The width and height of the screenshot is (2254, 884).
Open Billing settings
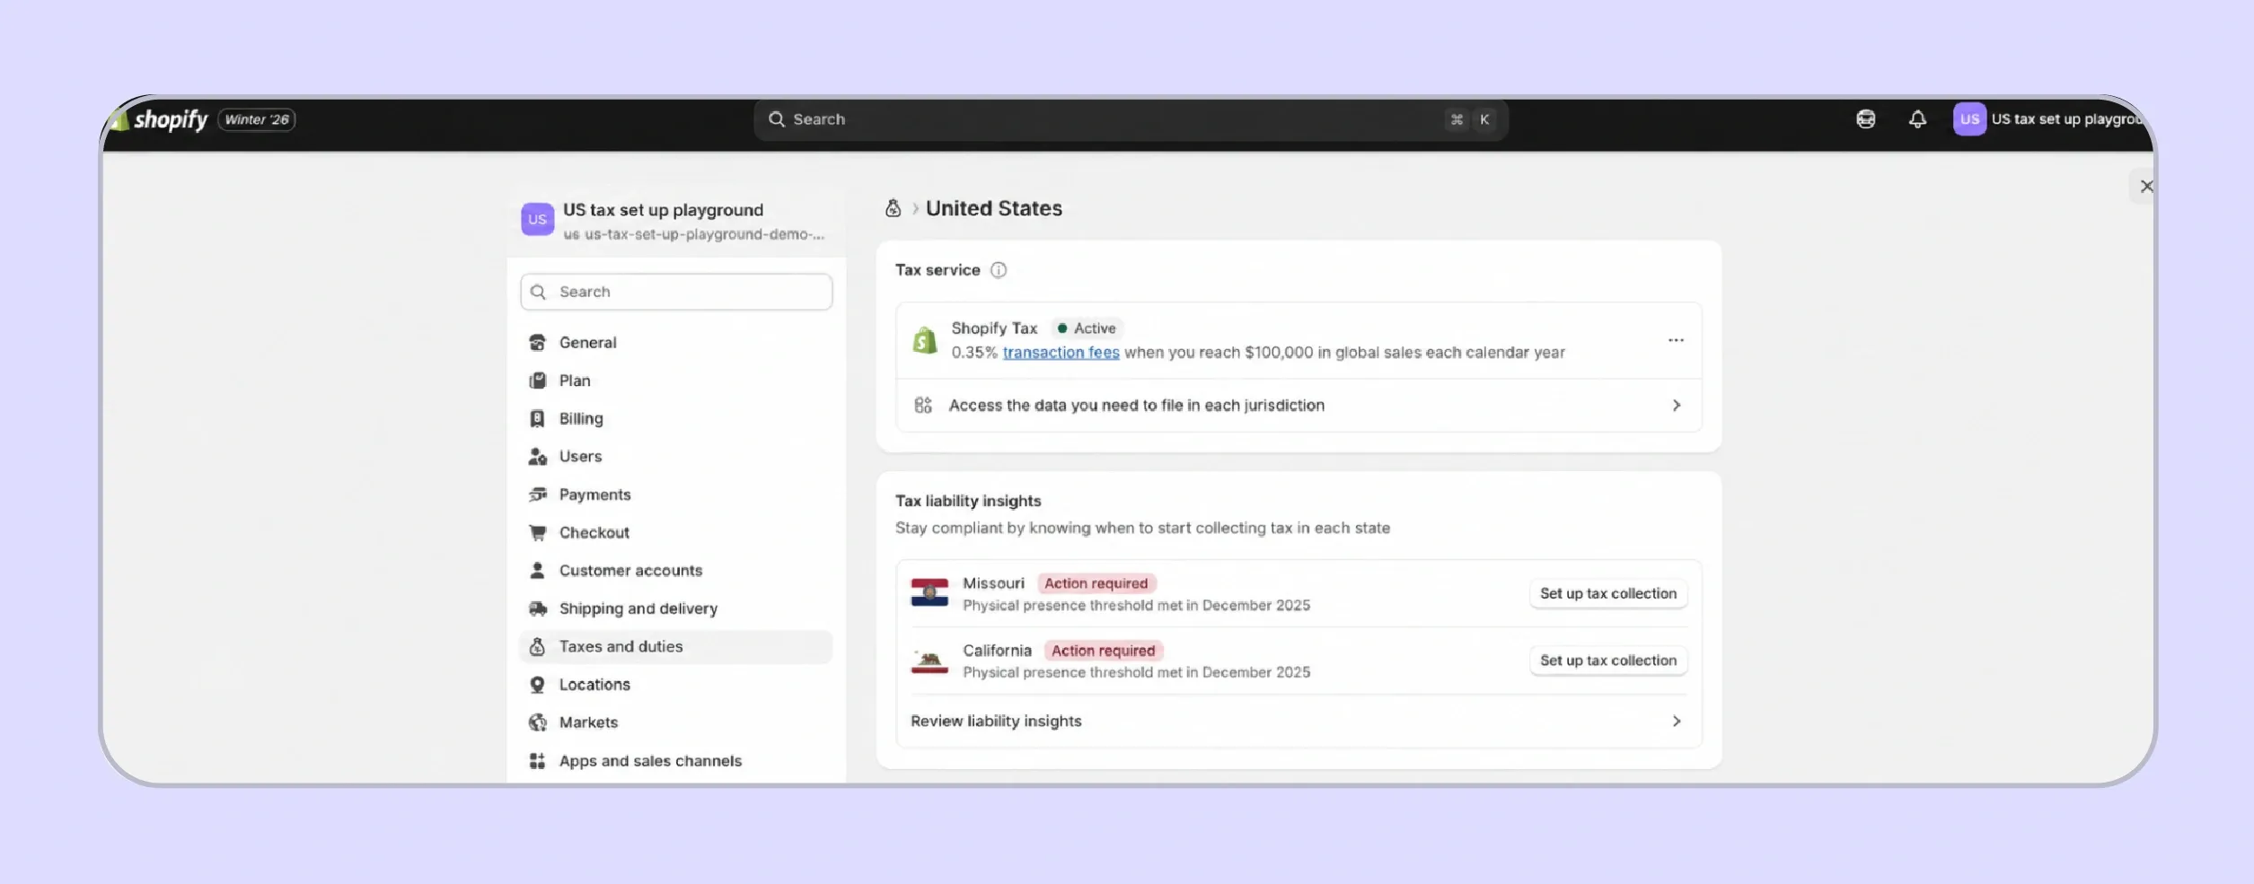pos(676,418)
